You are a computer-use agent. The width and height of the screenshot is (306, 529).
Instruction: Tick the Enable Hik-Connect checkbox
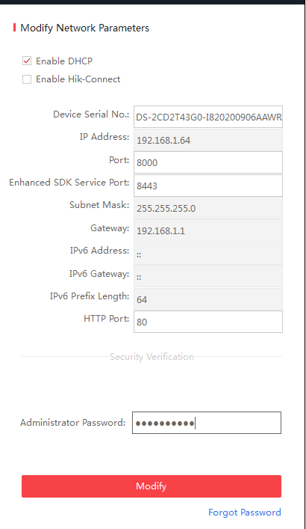[27, 79]
